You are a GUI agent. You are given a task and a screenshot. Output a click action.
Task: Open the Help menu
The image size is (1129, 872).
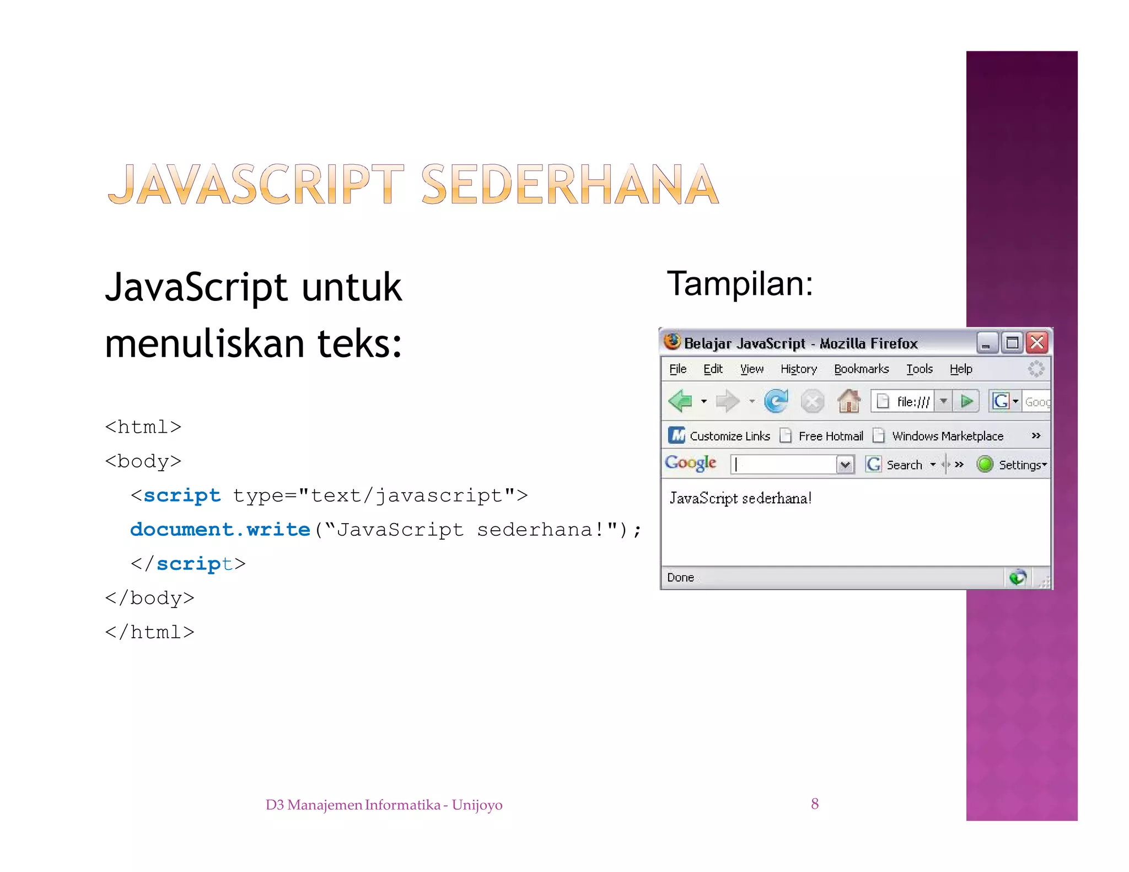point(961,369)
